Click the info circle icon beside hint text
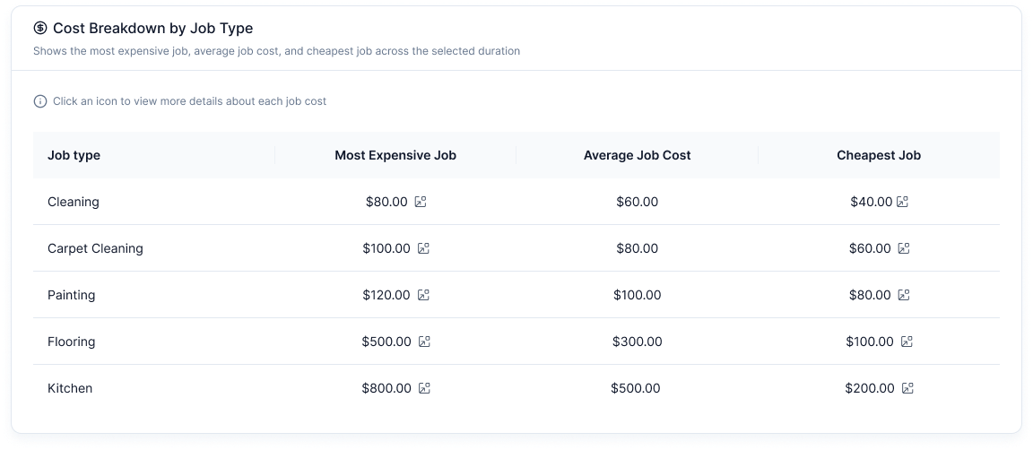 (39, 101)
